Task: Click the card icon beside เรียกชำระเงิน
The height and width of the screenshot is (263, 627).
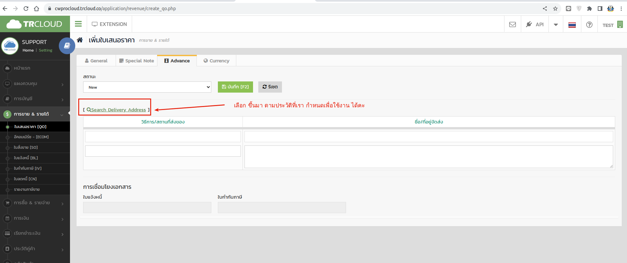Action: pos(7,233)
